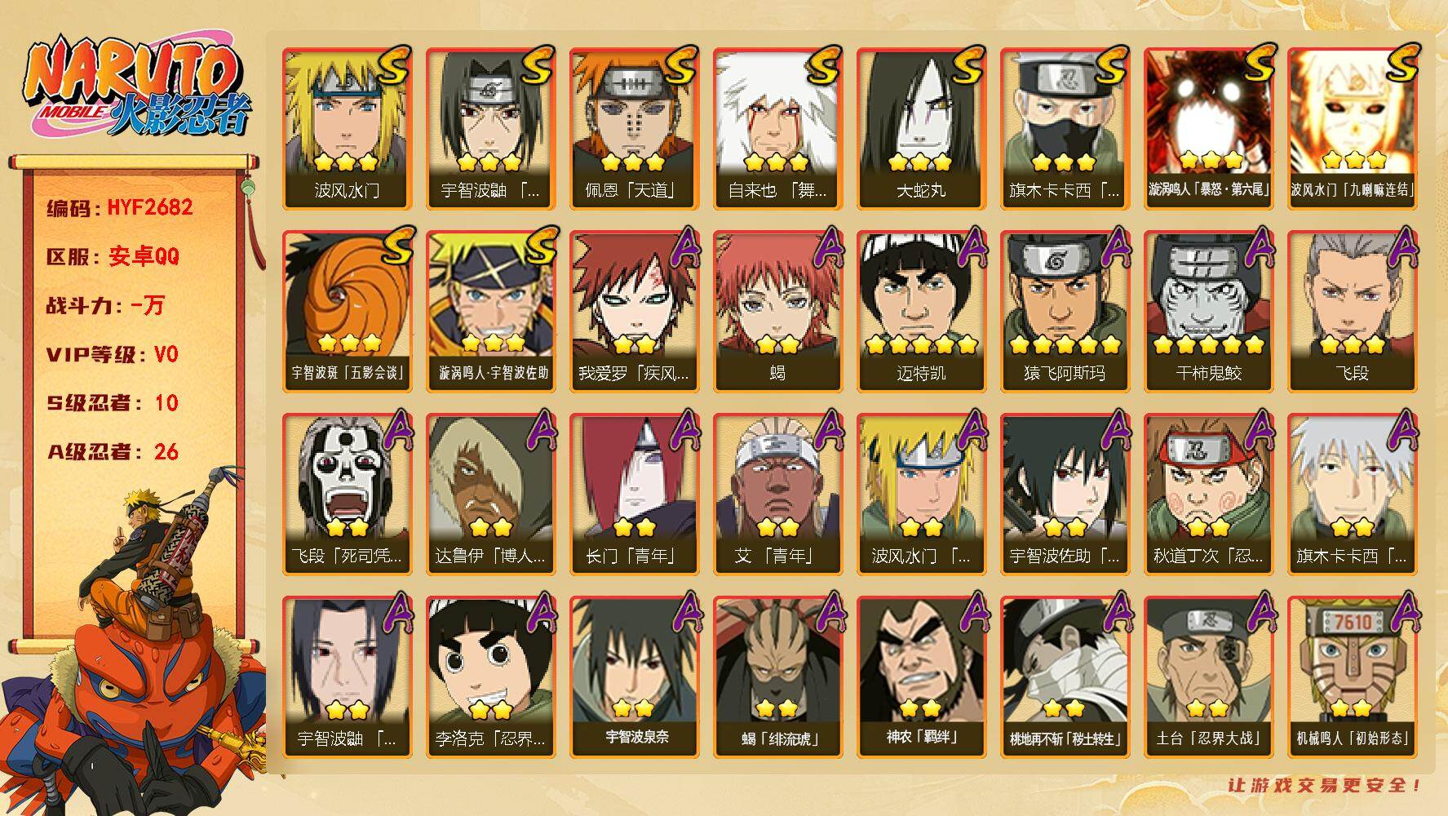This screenshot has width=1448, height=816.
Task: Click the 长门「青年」 card
Action: pos(634,494)
